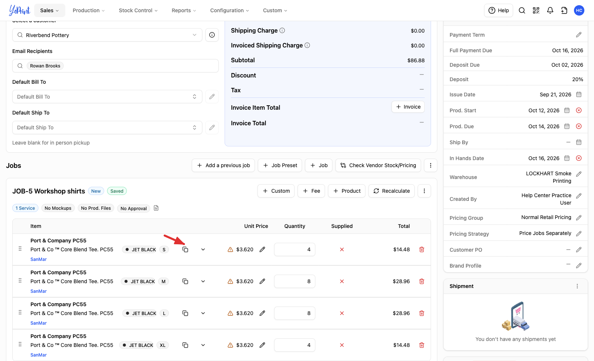Viewport: 594px width, 361px height.
Task: Click the customer info icon beside Riverbend Pottery
Action: [212, 35]
